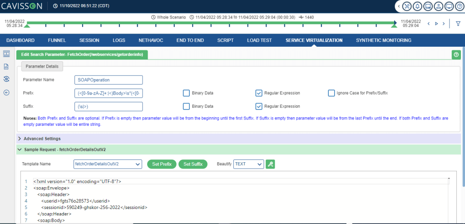Select Edit Search Parameter FetchOrder tab
Viewport: 465px width, 224px height.
point(82,55)
